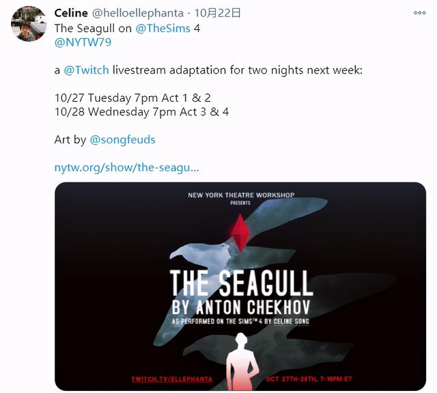Open the Celine display name
The height and width of the screenshot is (393, 437).
(71, 13)
